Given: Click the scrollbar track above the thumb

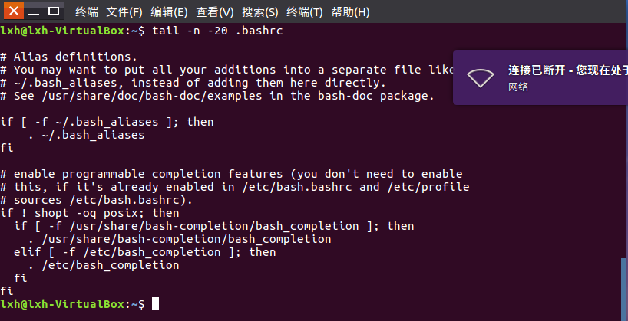Looking at the screenshot, I should click(x=623, y=153).
